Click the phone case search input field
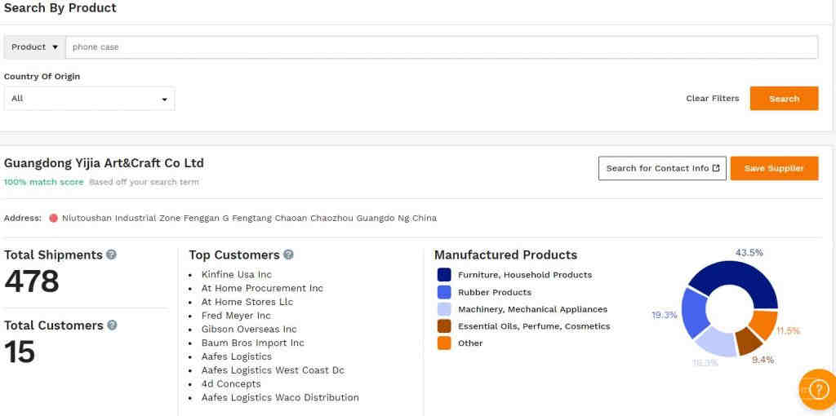The height and width of the screenshot is (416, 836). point(441,47)
